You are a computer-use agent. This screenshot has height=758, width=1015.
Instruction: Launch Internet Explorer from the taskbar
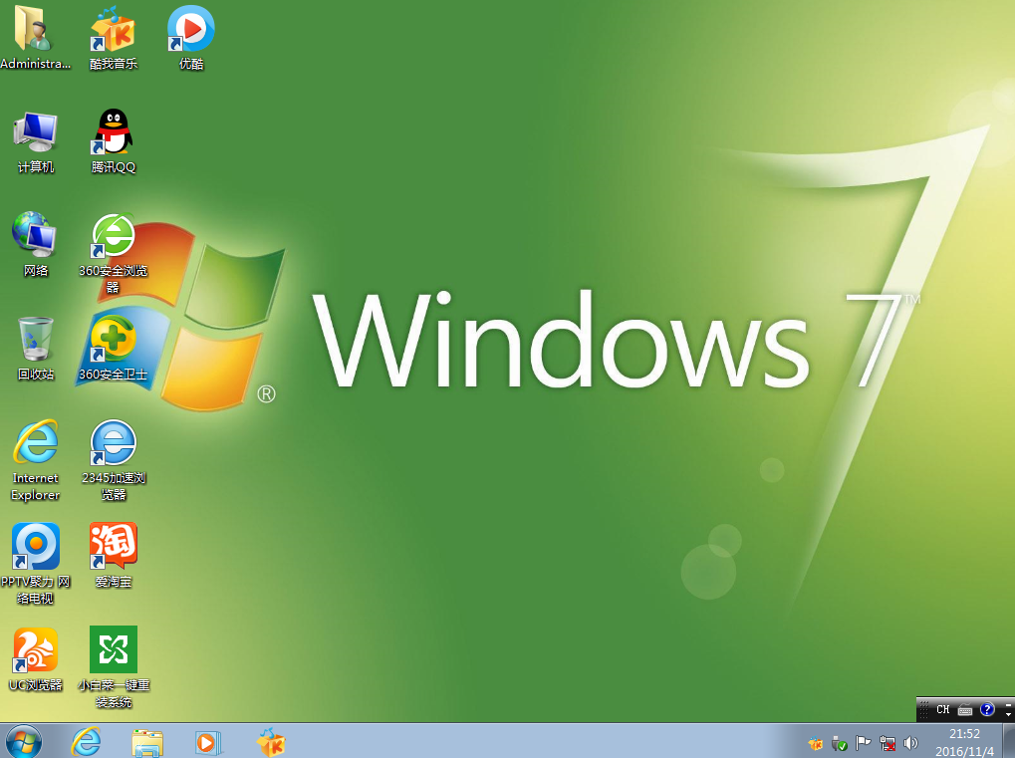click(86, 742)
